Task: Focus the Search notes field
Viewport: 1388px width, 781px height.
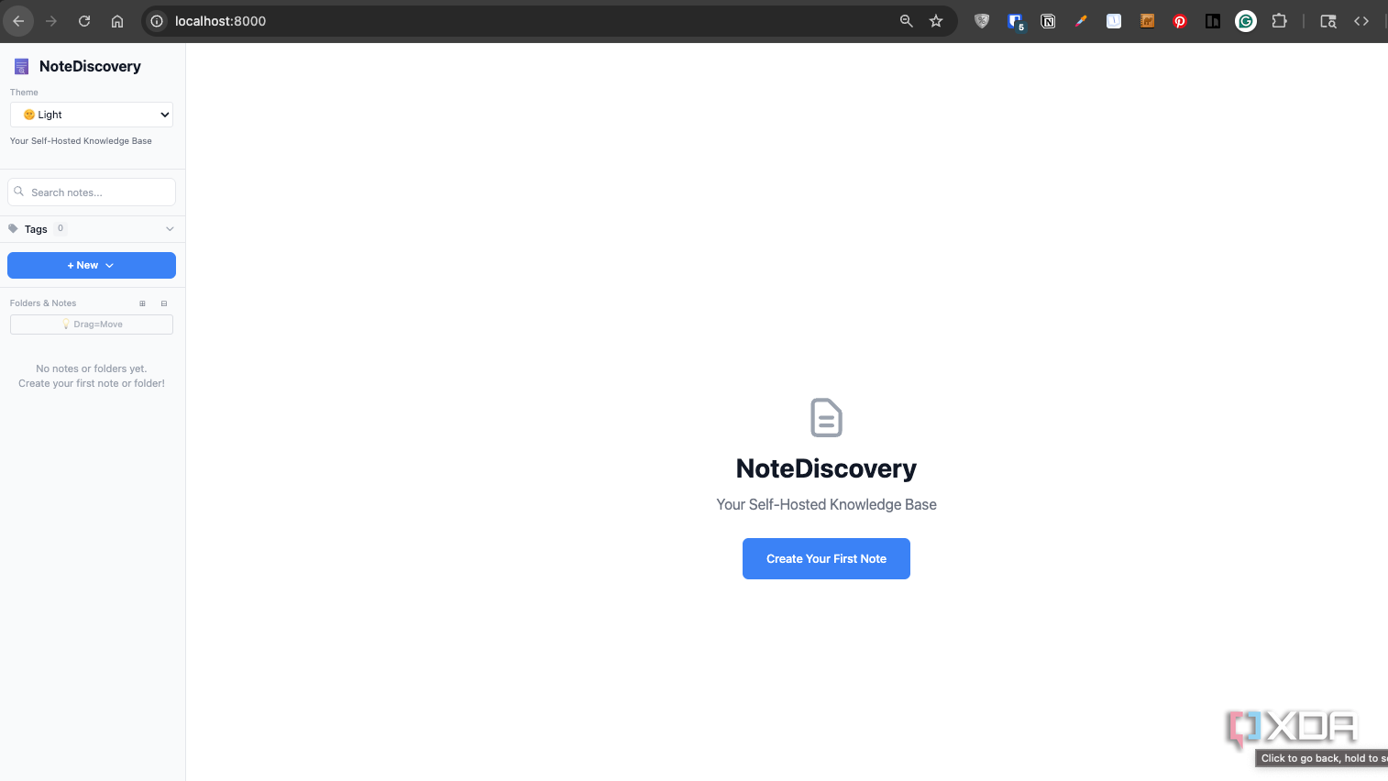Action: [x=92, y=192]
